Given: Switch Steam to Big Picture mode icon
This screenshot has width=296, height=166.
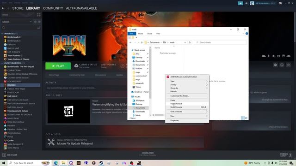Looking at the screenshot, I should pyautogui.click(x=280, y=3).
